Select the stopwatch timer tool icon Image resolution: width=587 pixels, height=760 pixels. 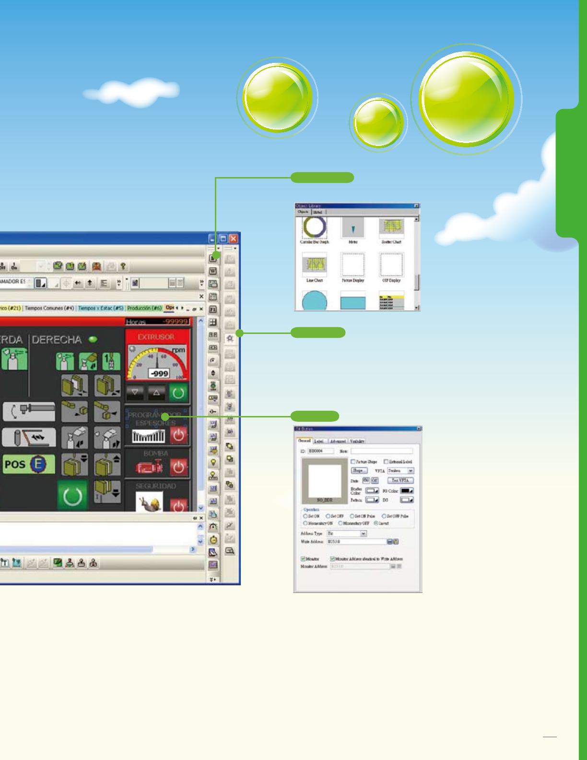click(x=213, y=540)
